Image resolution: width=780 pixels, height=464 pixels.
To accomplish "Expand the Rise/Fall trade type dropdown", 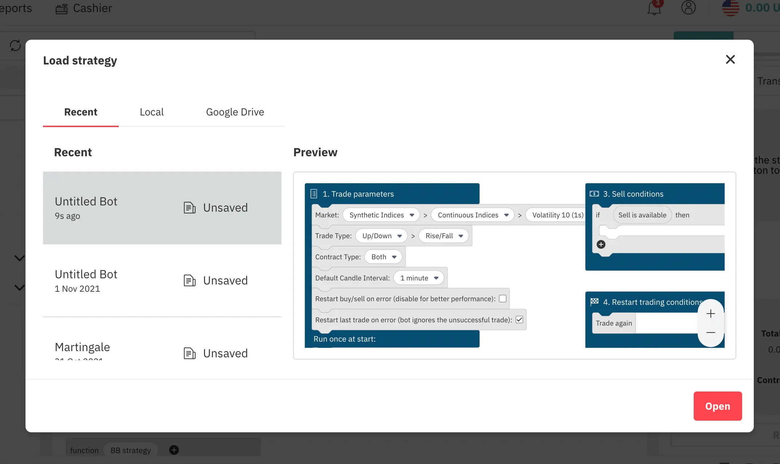I will point(444,236).
